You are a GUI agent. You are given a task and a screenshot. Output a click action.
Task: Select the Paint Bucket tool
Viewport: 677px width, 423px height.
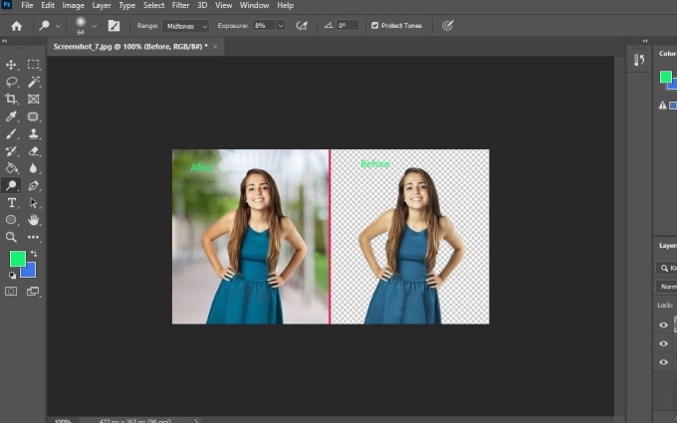pos(11,168)
